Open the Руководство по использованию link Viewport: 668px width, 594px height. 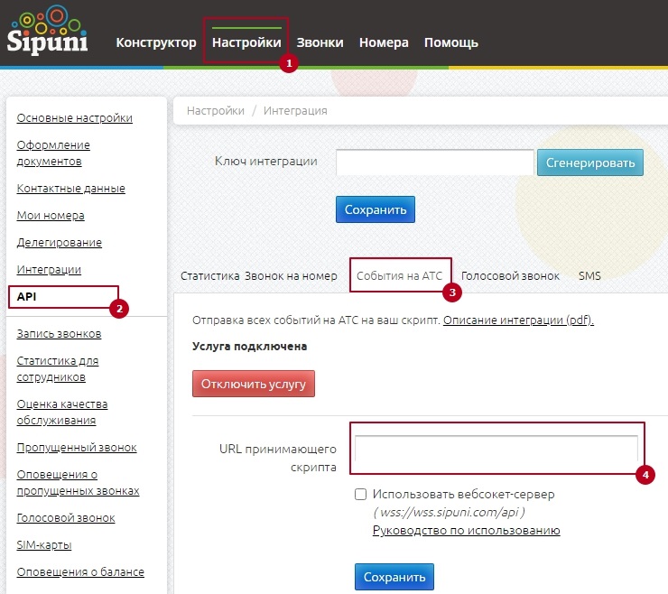466,530
